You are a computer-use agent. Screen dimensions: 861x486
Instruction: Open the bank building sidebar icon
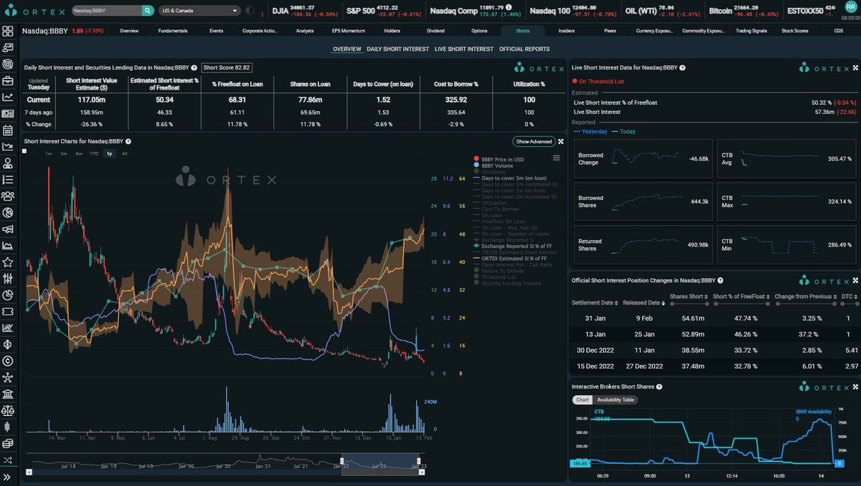(x=8, y=394)
